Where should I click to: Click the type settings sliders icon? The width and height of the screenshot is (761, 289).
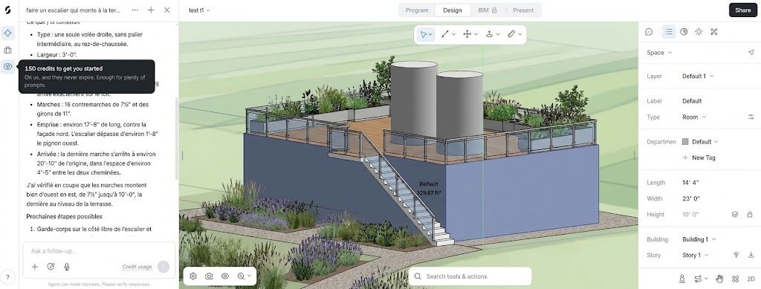point(751,117)
